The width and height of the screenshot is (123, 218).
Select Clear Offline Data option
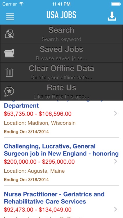[62, 72]
